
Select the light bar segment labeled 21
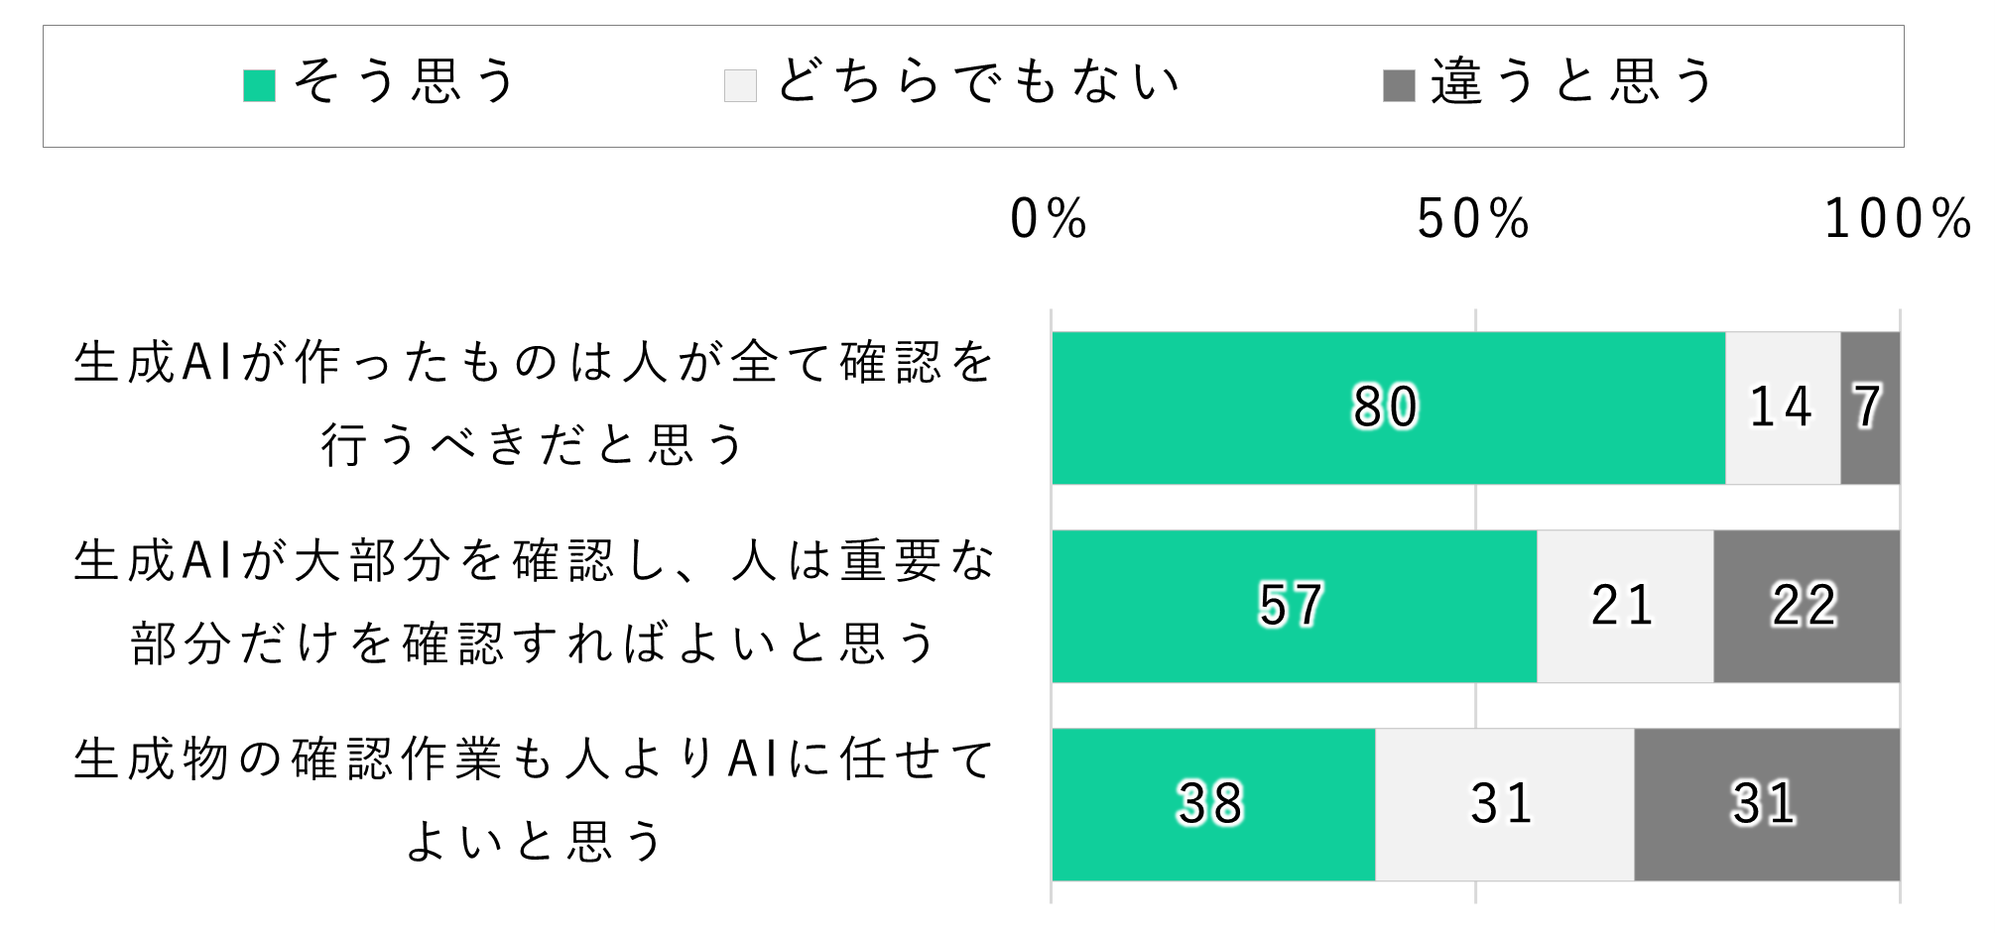(x=1624, y=606)
